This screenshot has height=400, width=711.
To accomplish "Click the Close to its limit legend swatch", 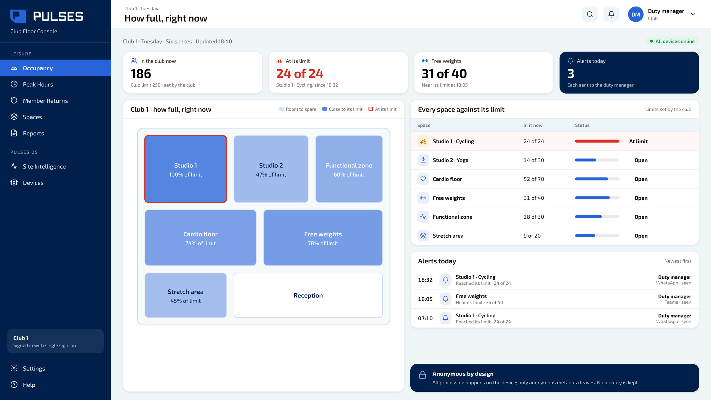I will [324, 109].
